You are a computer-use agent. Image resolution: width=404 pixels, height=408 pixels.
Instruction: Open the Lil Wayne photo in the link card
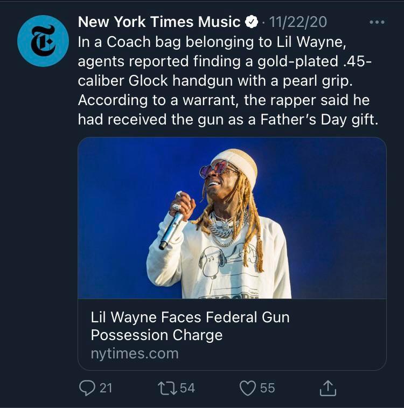pos(232,218)
